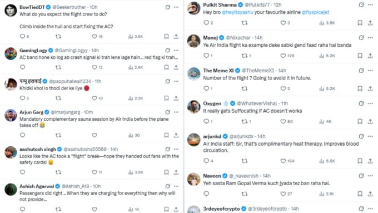This screenshot has width=378, height=213.
Task: Open GamingLogy's profile picture
Action: pos(11,53)
